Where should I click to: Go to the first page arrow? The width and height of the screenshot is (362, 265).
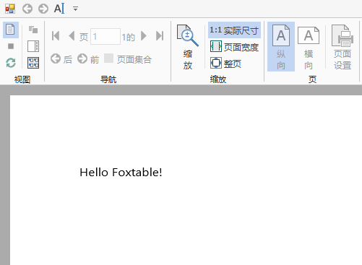[x=56, y=36]
